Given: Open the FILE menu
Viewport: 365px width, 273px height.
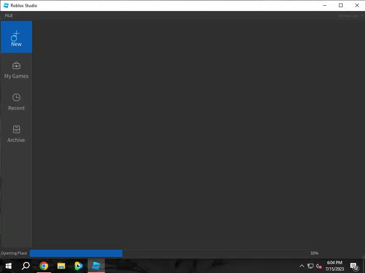Looking at the screenshot, I should click(9, 16).
